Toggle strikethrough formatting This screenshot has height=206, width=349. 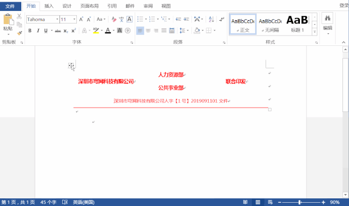pyautogui.click(x=58, y=31)
